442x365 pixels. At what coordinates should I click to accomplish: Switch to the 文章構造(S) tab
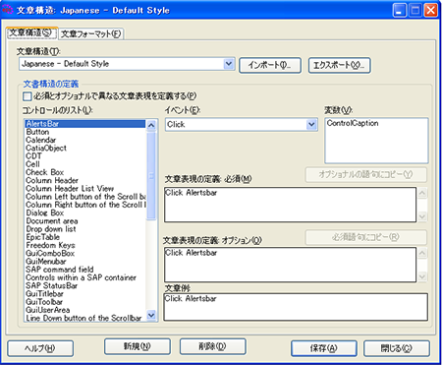(31, 33)
